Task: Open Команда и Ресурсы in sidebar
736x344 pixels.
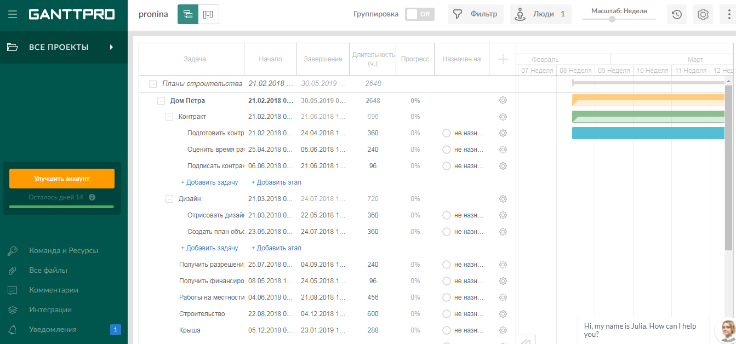Action: click(64, 250)
